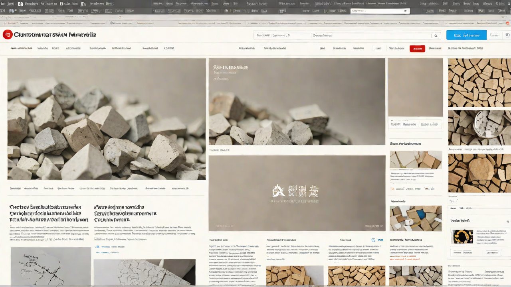Select the first item in the navigation bar
Viewport: 511px width, 287px height.
21,48
